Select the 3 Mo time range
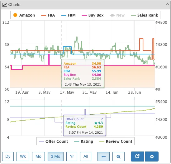The image size is (171, 164). pyautogui.click(x=55, y=157)
